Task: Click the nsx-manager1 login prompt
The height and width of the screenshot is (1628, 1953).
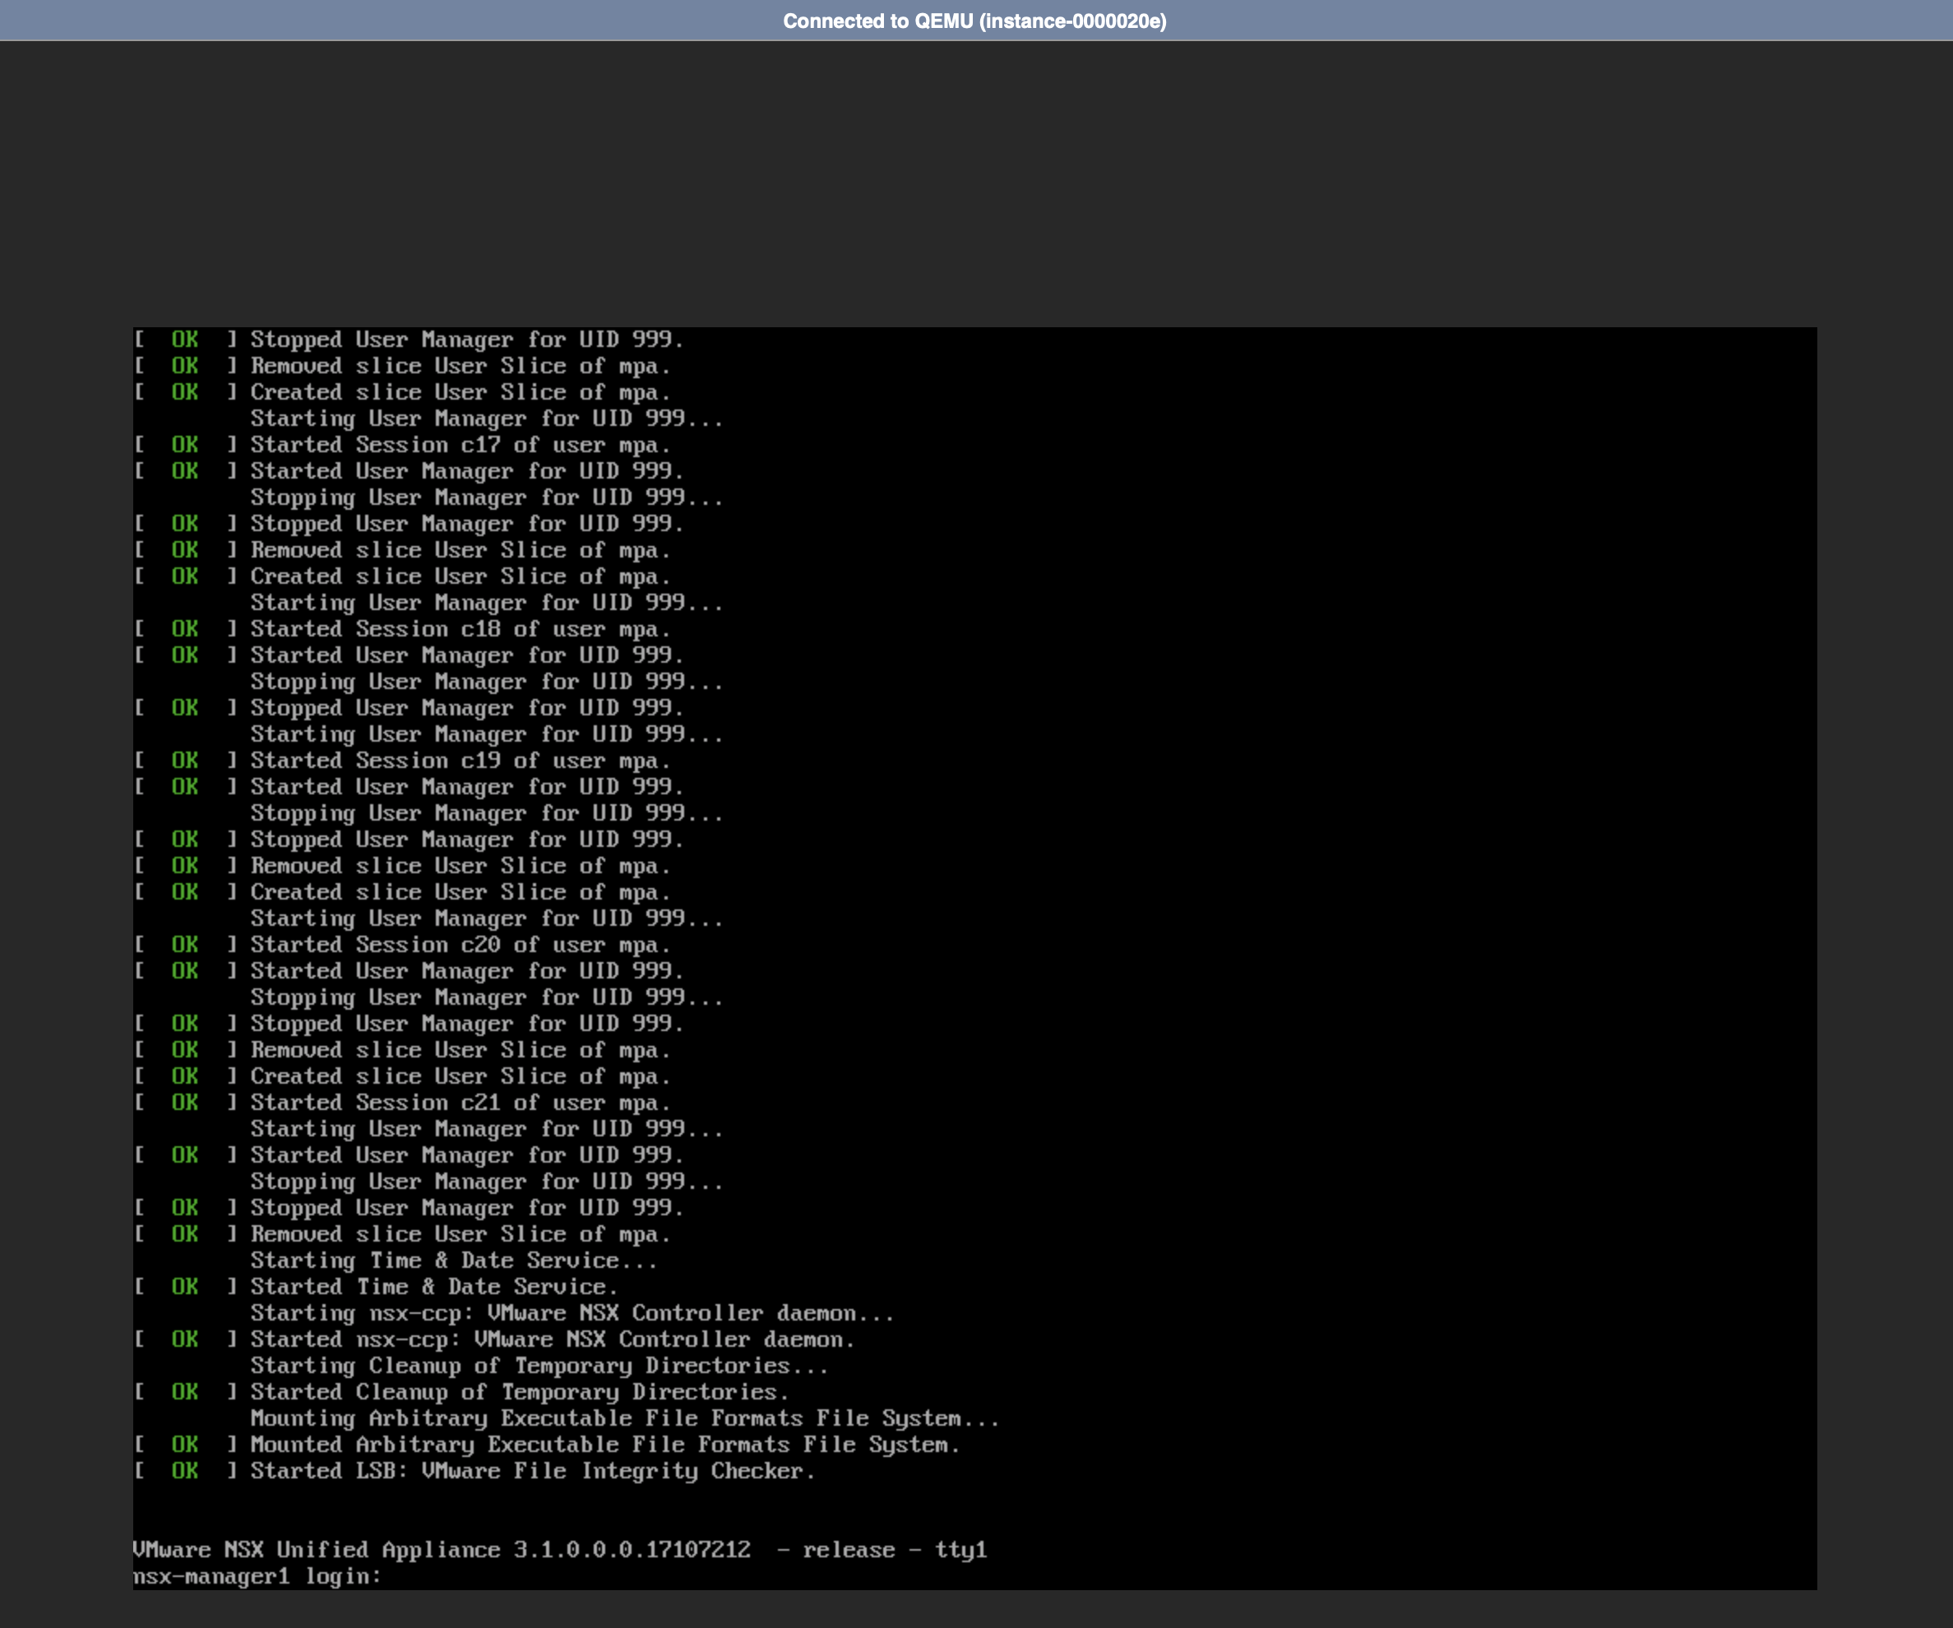Action: pos(257,1576)
